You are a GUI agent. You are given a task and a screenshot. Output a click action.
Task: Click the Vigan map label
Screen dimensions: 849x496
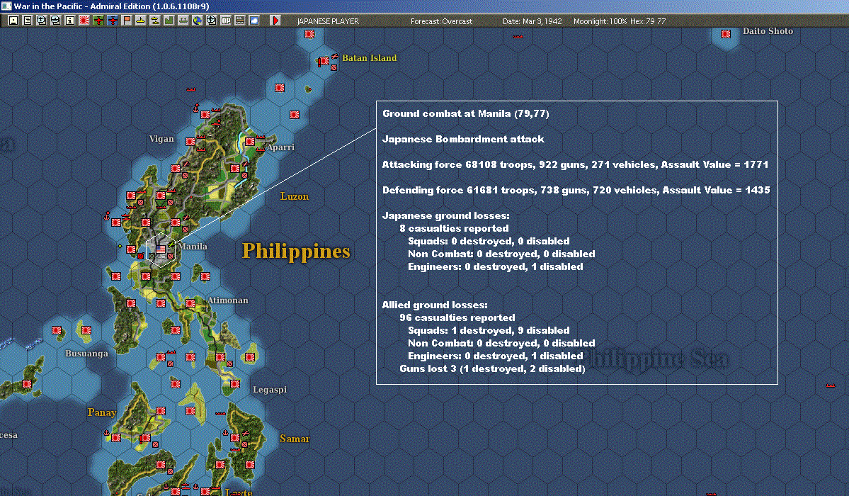tap(161, 139)
